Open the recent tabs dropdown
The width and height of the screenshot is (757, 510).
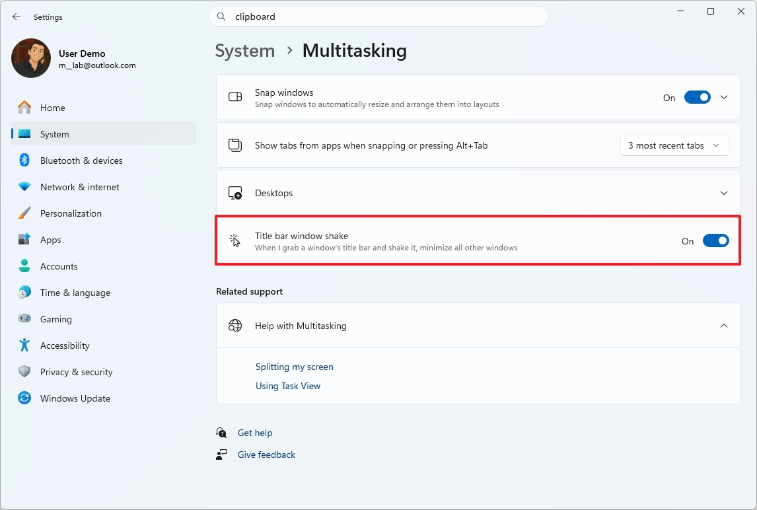pos(674,145)
